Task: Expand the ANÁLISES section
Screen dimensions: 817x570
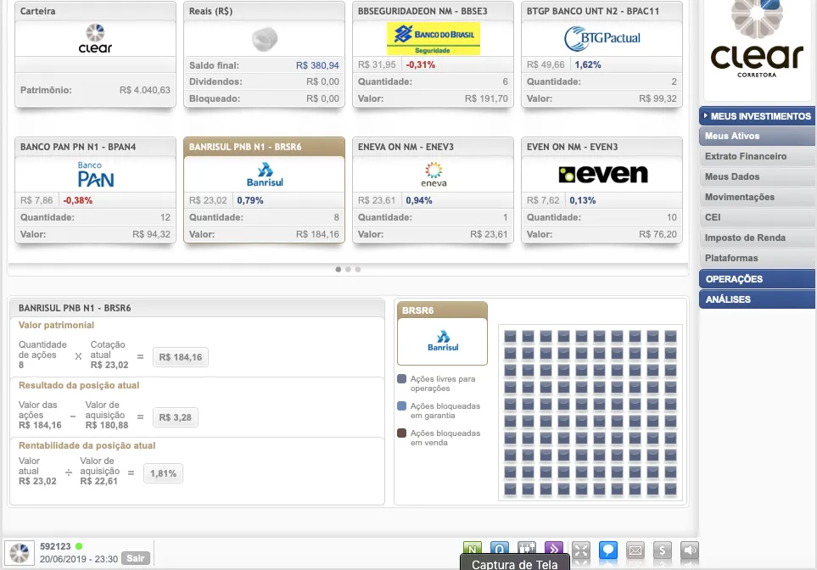Action: click(x=757, y=299)
